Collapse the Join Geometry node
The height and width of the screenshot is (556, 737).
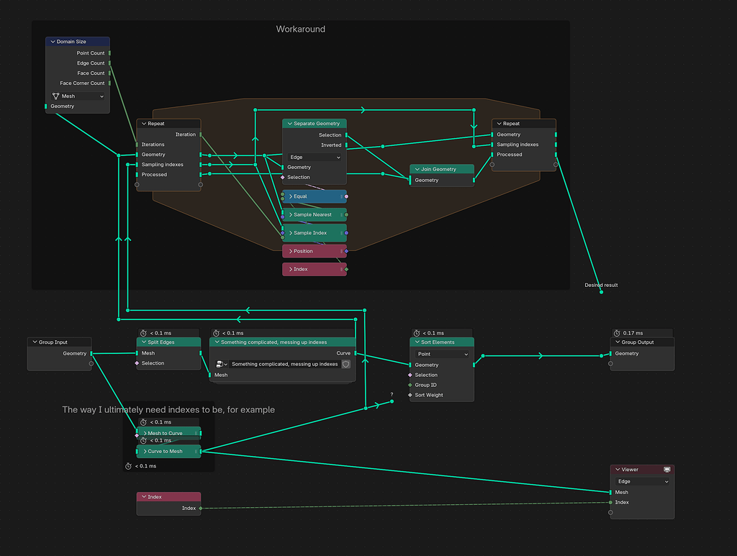417,169
